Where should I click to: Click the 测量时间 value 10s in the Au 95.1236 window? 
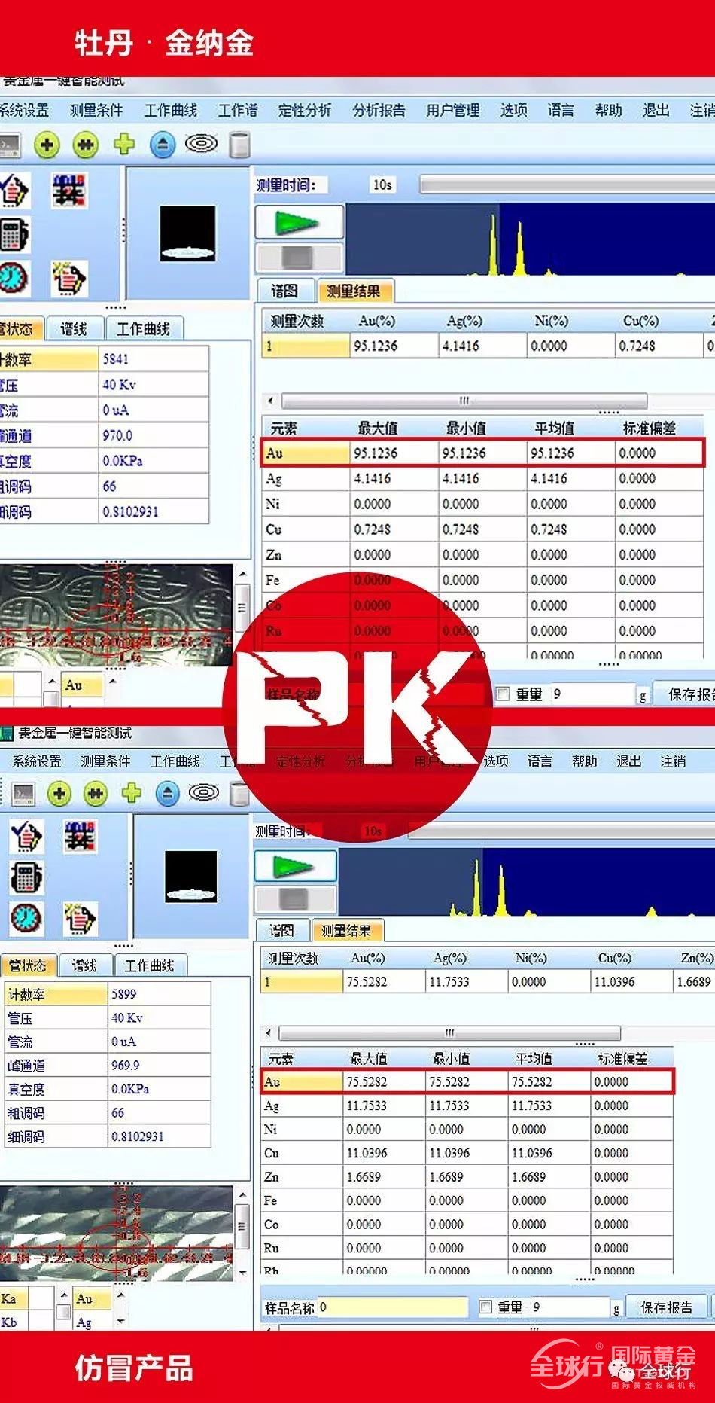(382, 185)
